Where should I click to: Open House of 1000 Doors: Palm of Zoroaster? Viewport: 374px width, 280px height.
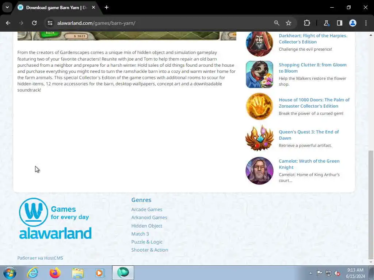coord(314,103)
